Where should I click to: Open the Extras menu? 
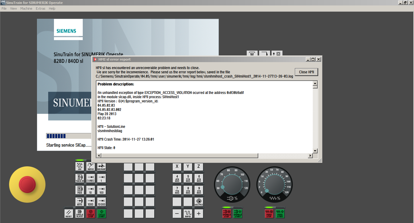click(x=41, y=8)
